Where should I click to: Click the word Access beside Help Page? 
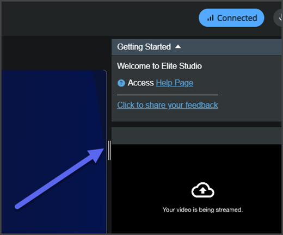140,83
